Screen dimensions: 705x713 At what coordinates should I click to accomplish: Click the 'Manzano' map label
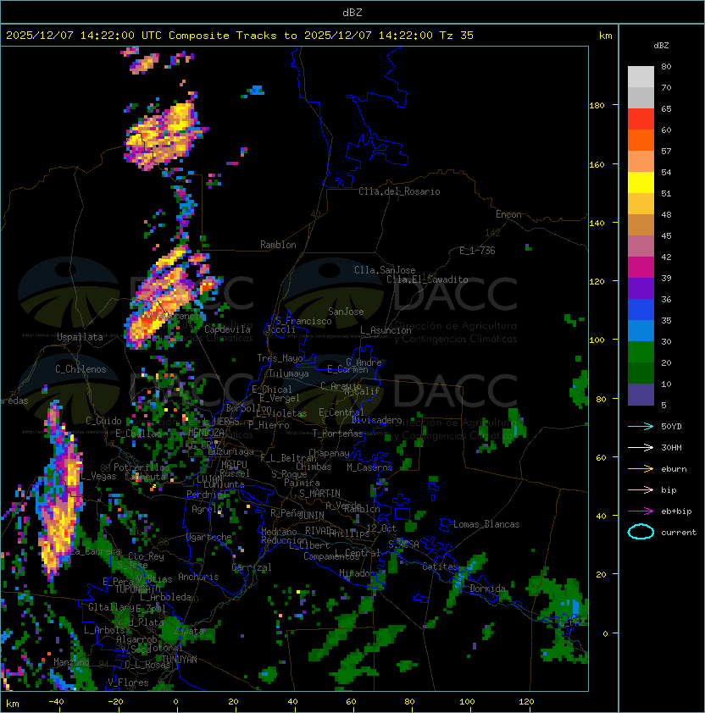71,662
